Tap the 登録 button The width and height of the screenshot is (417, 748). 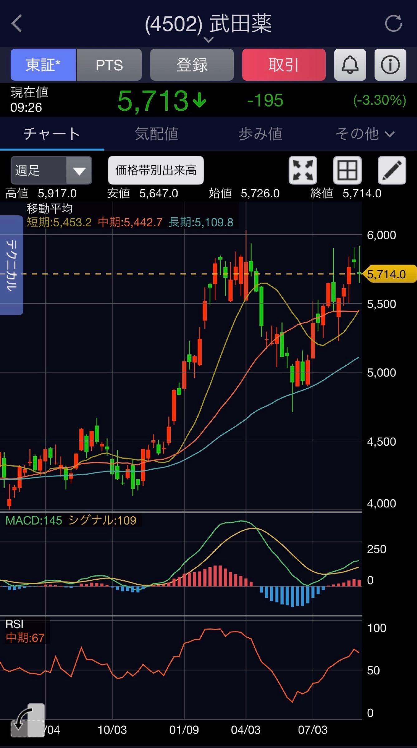pyautogui.click(x=192, y=65)
